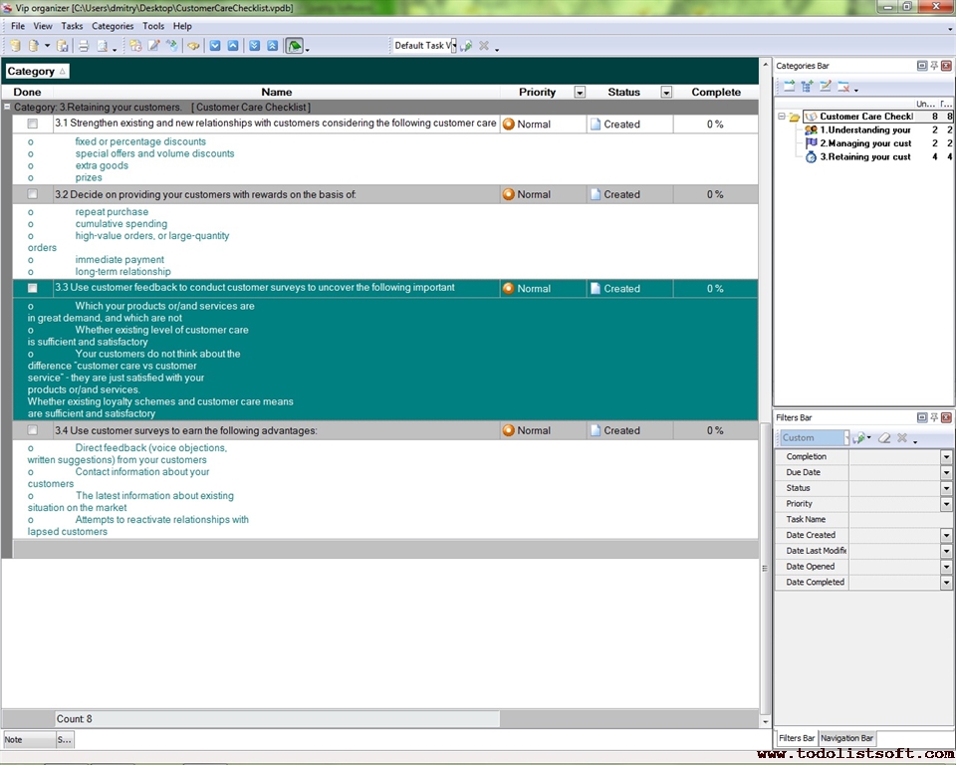The width and height of the screenshot is (956, 765).
Task: Tick the Done checkbox for task 3.4
Action: [33, 431]
